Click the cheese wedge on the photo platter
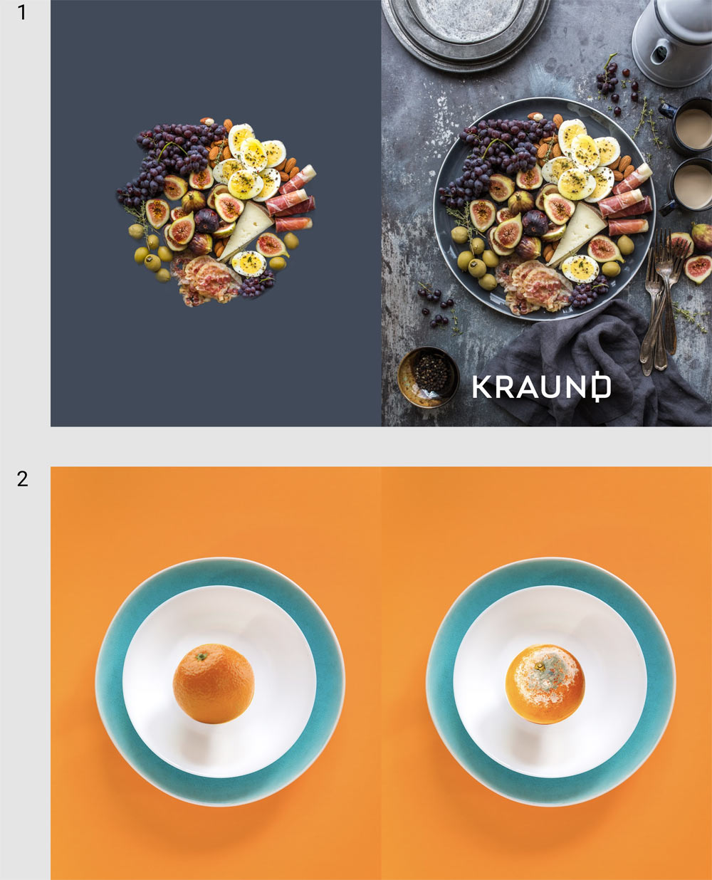 click(577, 232)
